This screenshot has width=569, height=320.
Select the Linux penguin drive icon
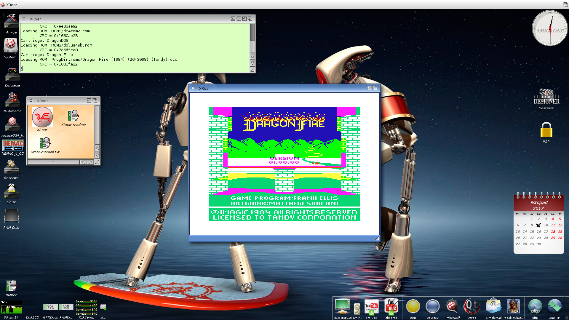point(11,191)
